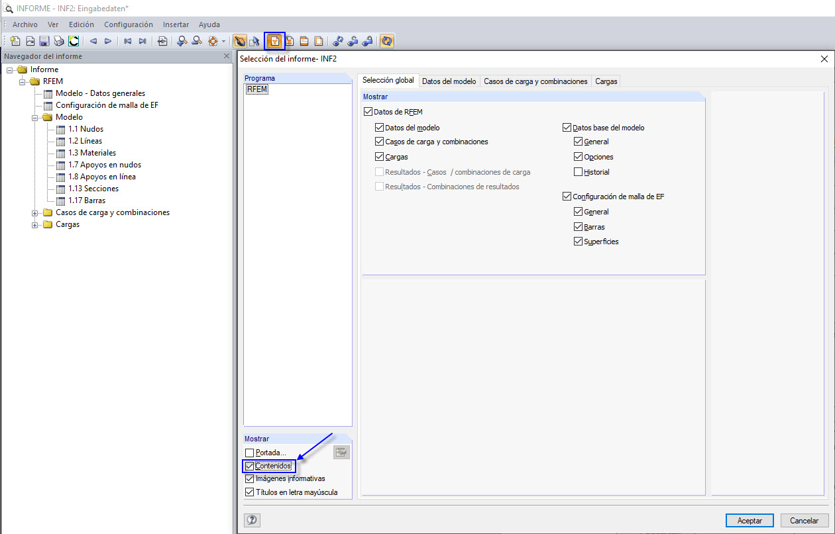The image size is (835, 534).
Task: Select RFEM in the Programa list
Action: 256,89
